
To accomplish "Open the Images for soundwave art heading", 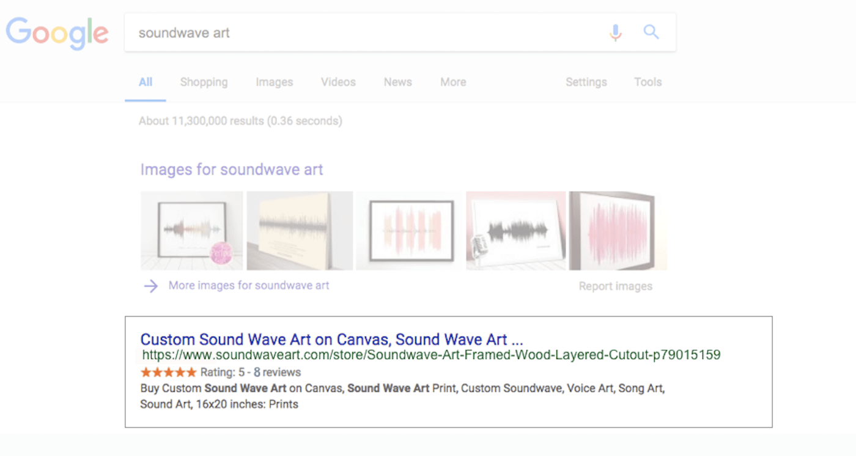I will tap(232, 170).
